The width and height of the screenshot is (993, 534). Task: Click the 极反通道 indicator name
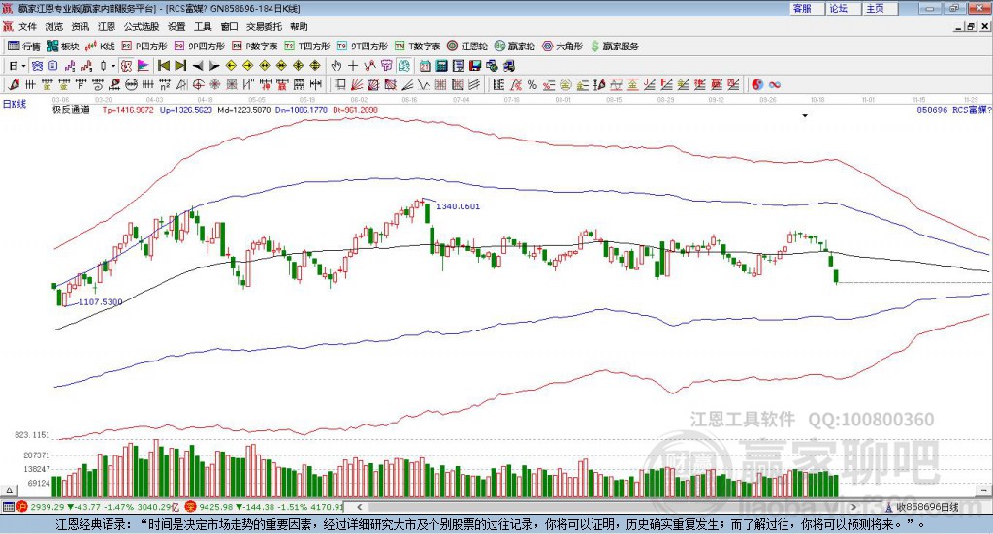71,110
